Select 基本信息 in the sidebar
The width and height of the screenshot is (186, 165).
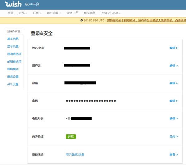pyautogui.click(x=13, y=39)
